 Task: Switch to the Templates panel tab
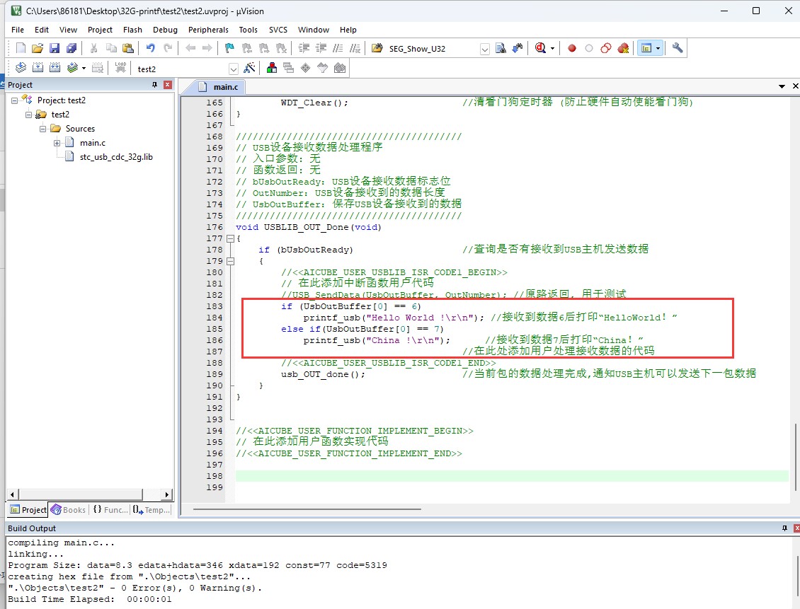pyautogui.click(x=152, y=510)
